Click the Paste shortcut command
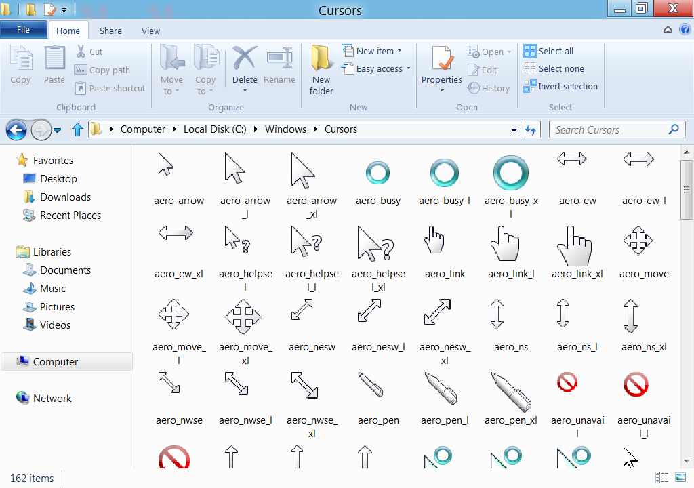 (x=110, y=88)
